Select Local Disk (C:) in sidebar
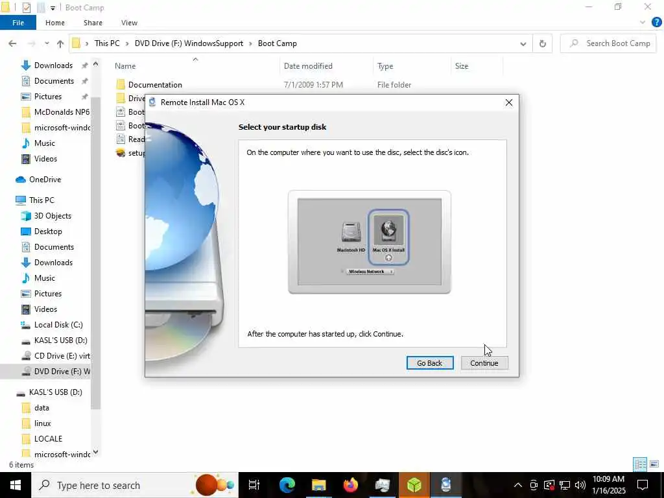The image size is (664, 498). click(58, 325)
